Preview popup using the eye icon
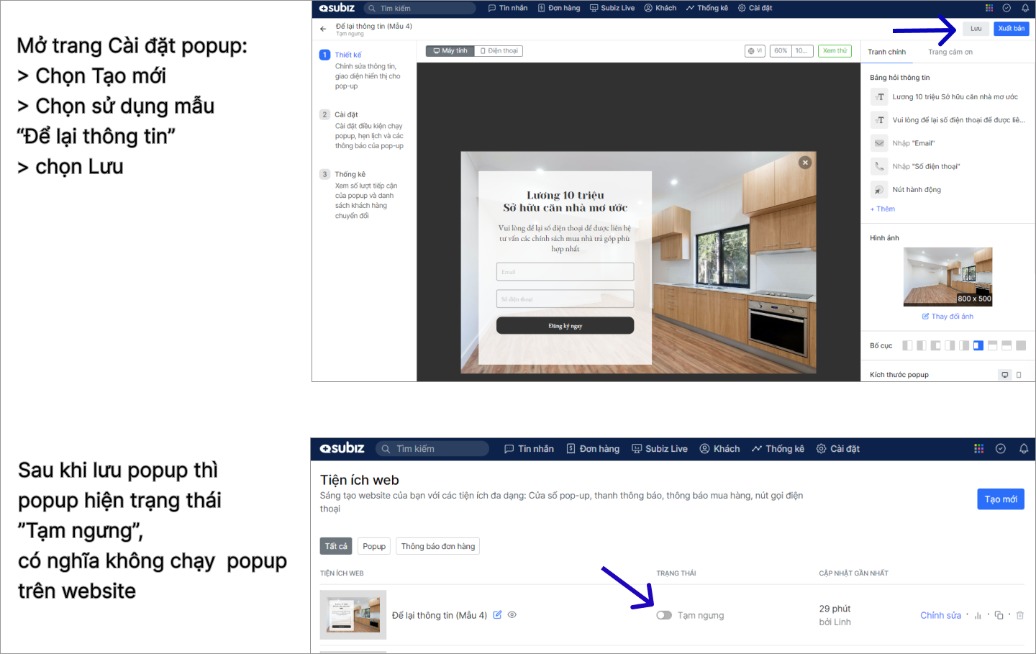 tap(512, 615)
